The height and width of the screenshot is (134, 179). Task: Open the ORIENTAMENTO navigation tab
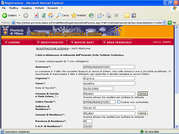tap(50, 42)
